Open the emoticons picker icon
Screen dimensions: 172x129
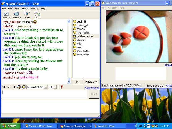(x=24, y=87)
